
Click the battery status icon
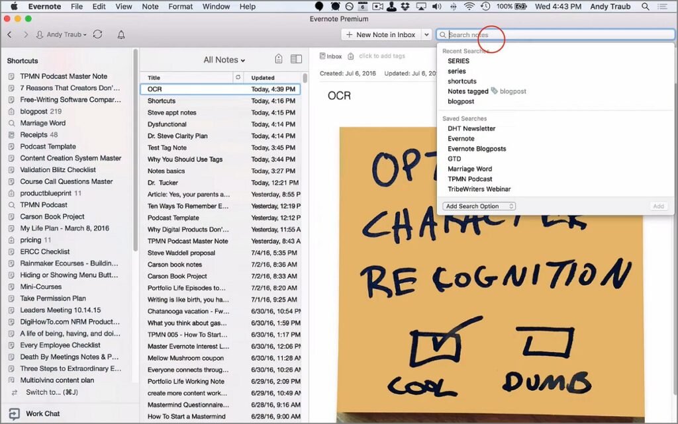520,7
